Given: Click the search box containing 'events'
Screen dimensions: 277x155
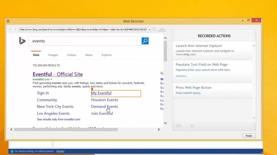Looking at the screenshot, I should pos(85,41).
